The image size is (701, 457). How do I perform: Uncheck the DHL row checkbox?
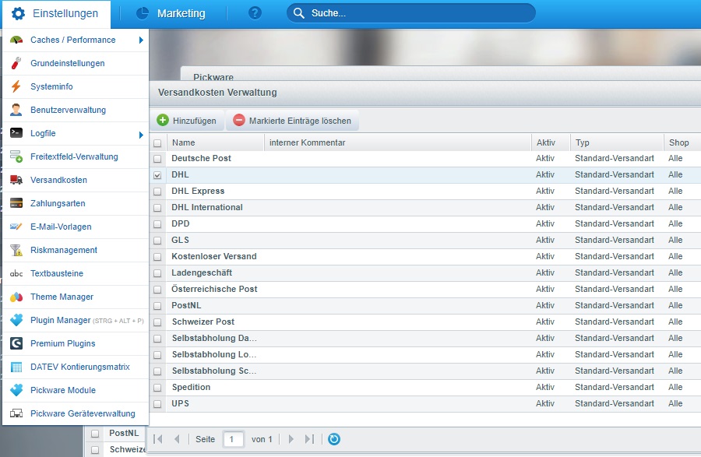(x=157, y=175)
